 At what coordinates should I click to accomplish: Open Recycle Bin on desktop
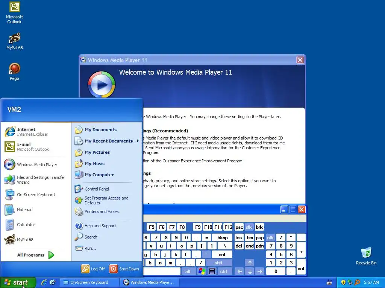click(x=366, y=256)
